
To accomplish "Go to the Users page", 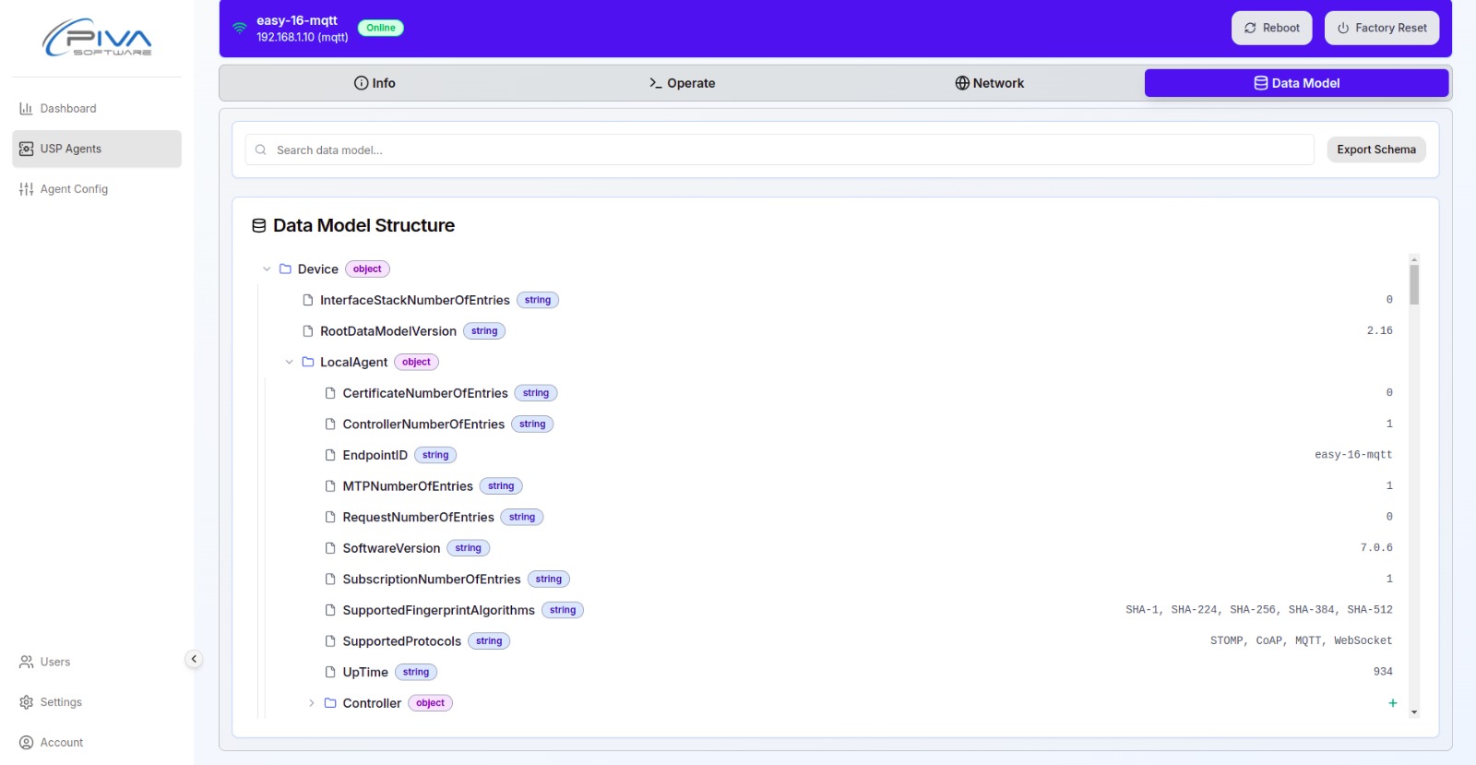I will coord(54,662).
